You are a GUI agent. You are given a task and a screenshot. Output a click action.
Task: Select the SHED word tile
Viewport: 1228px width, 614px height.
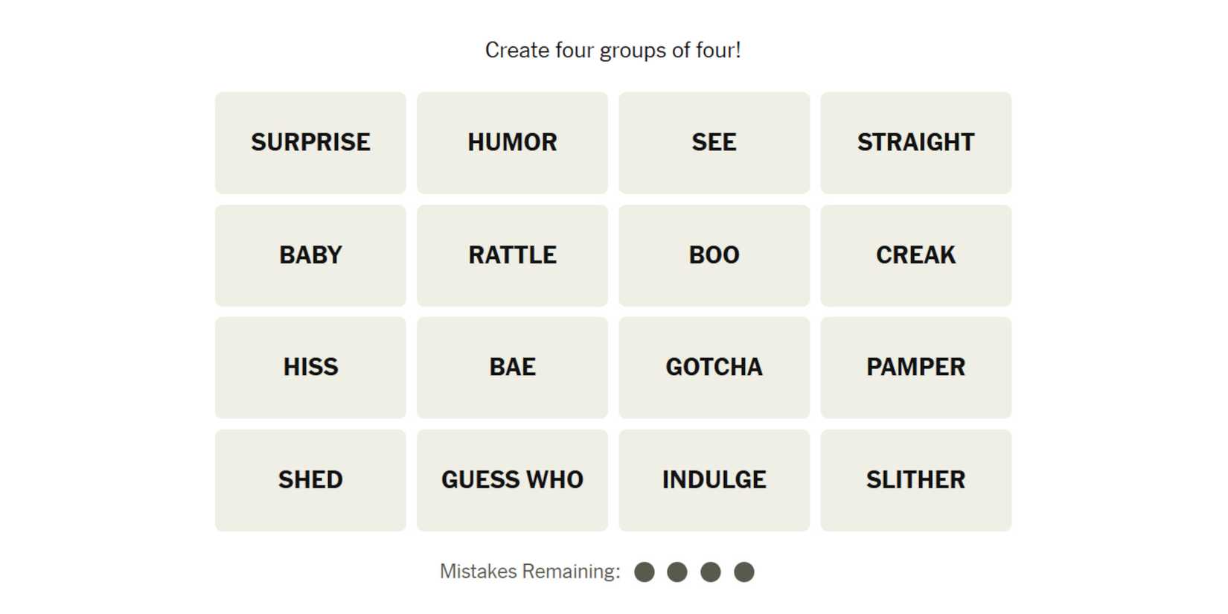[x=310, y=480]
